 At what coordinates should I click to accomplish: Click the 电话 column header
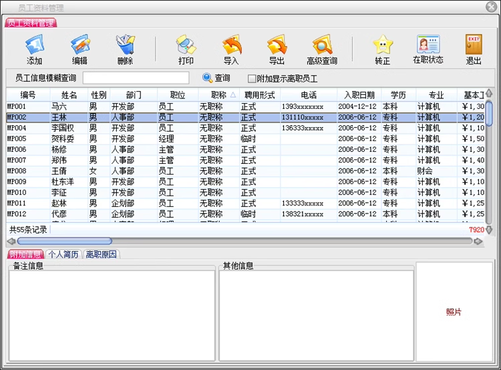click(309, 95)
